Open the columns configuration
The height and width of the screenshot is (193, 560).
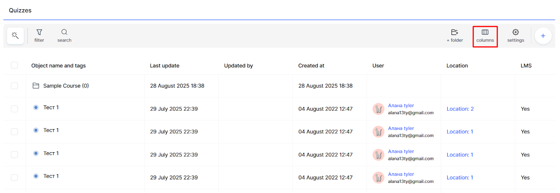pyautogui.click(x=485, y=36)
